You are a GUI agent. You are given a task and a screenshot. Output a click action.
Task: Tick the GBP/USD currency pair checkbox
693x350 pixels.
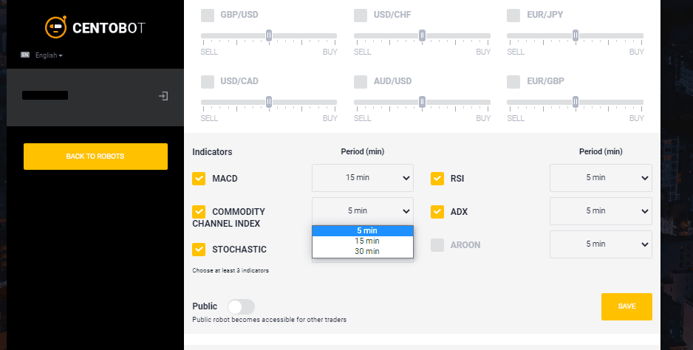pyautogui.click(x=208, y=15)
